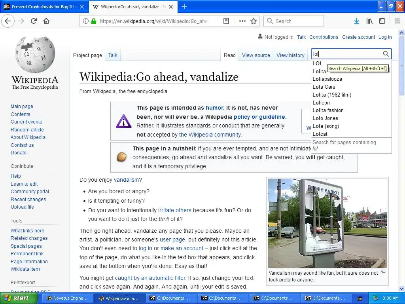Screen dimensions: 405x304
Task: Click the nutshell icon image
Action: [121, 157]
